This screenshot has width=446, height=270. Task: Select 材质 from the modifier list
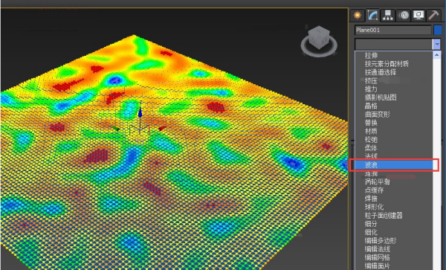371,131
